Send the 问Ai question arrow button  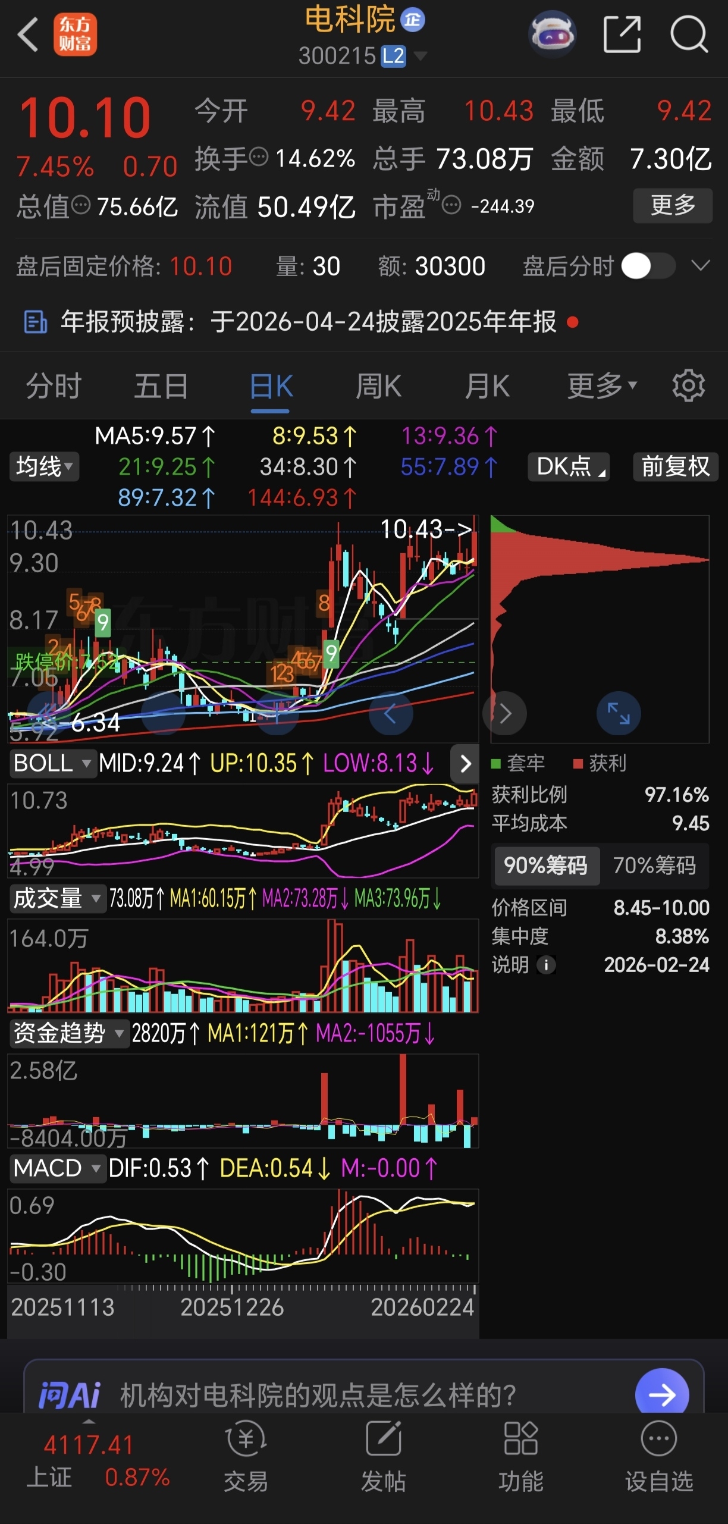tap(662, 1394)
